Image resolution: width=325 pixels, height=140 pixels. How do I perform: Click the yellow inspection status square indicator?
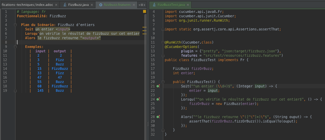144,11
